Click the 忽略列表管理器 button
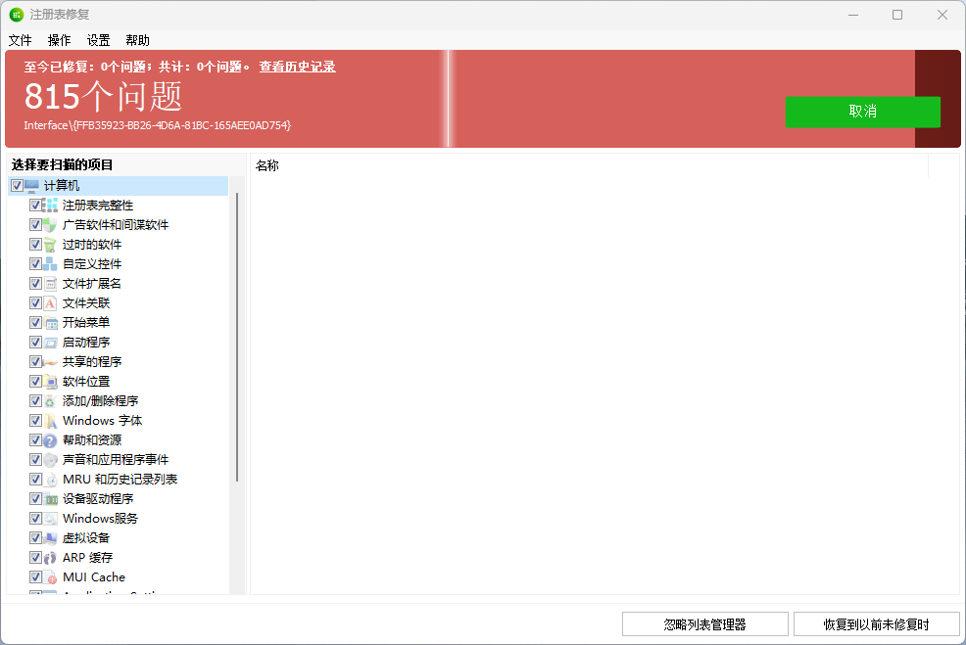The height and width of the screenshot is (645, 966). (704, 624)
